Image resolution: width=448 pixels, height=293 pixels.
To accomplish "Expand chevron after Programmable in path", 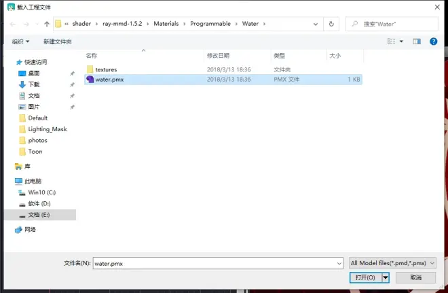I will point(236,24).
